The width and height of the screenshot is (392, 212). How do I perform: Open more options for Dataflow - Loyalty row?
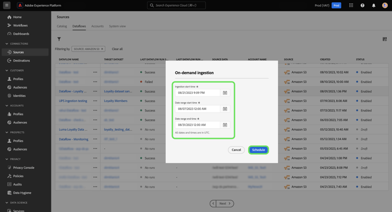pyautogui.click(x=95, y=92)
